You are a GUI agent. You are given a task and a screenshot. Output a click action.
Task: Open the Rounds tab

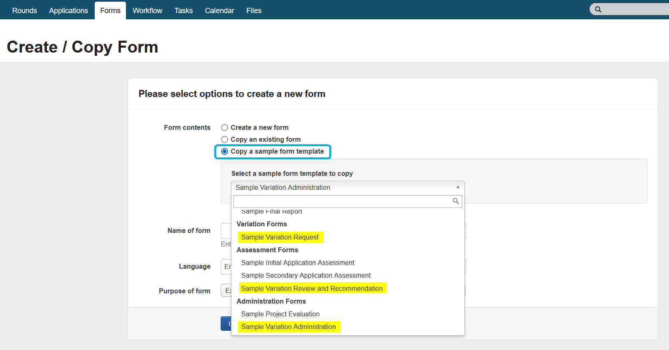(x=25, y=11)
